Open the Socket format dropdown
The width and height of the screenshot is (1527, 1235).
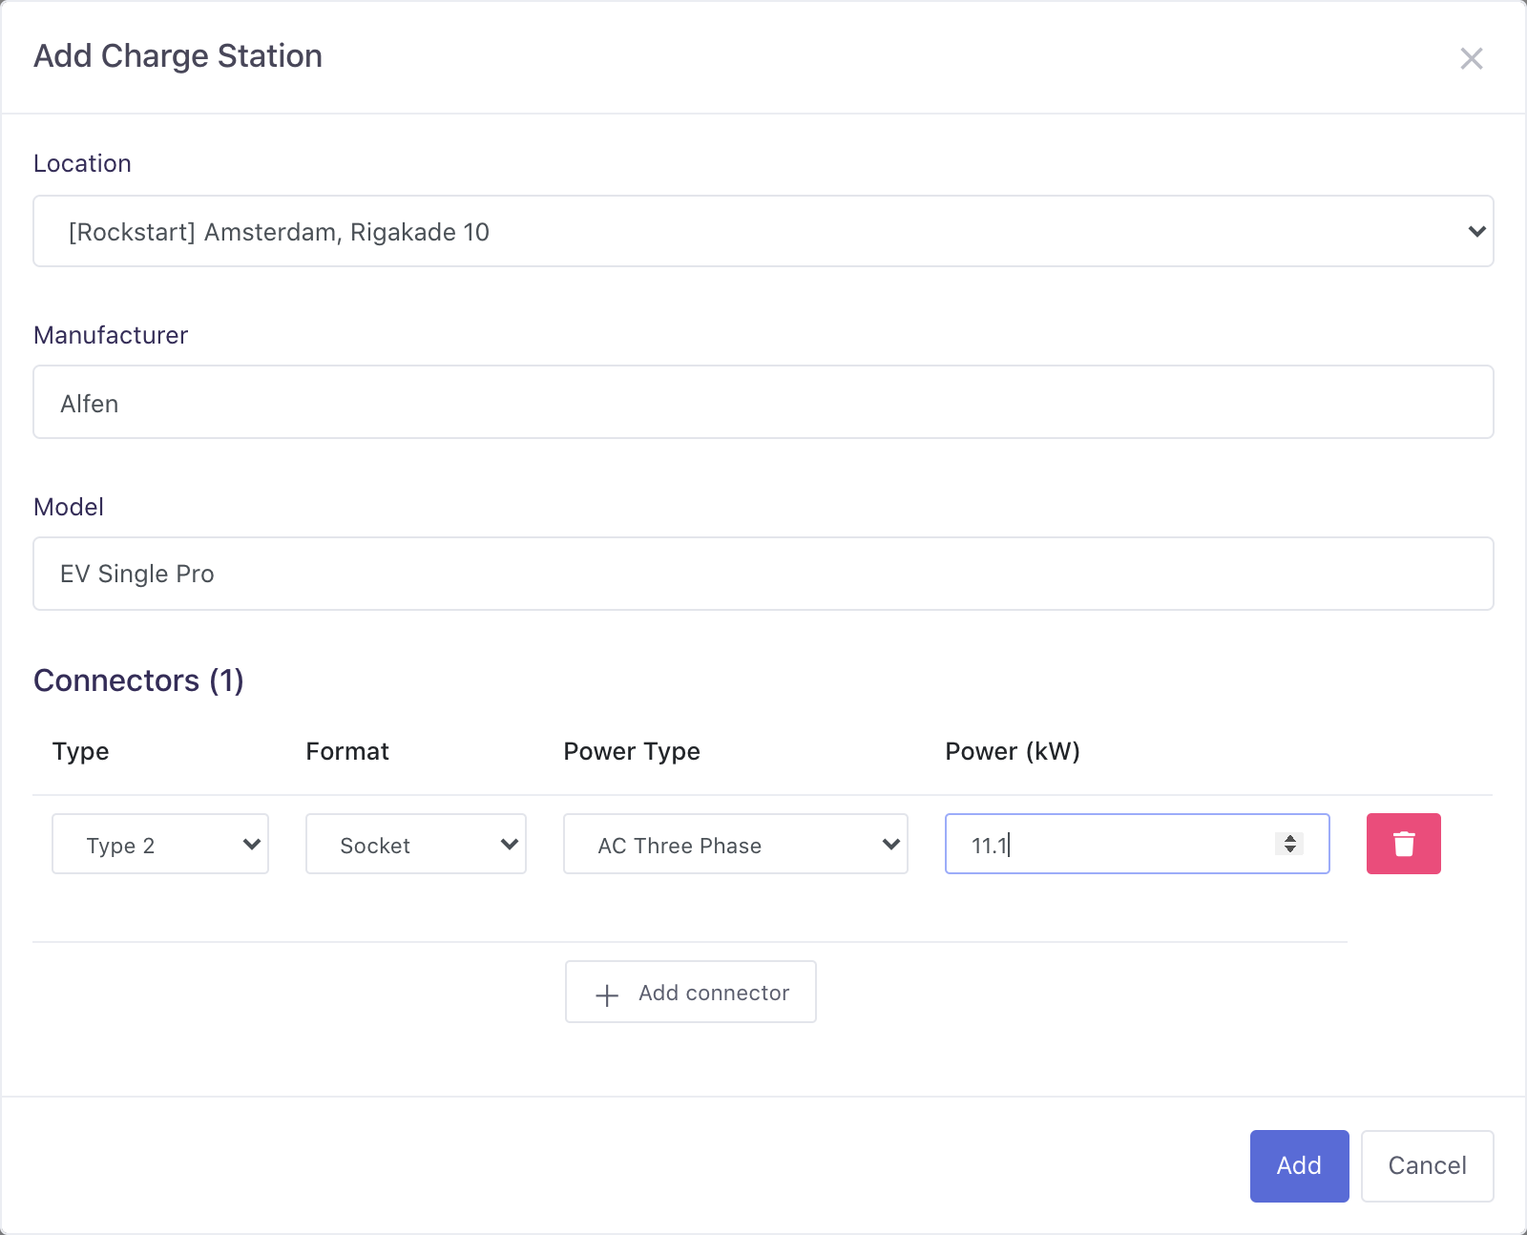(x=415, y=844)
